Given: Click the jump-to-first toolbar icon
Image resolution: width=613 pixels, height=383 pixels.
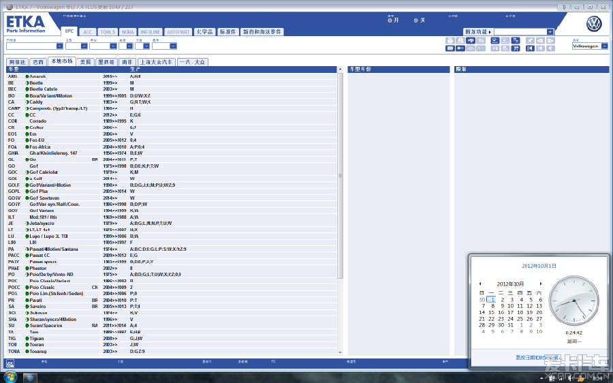Looking at the screenshot, I should [530, 48].
